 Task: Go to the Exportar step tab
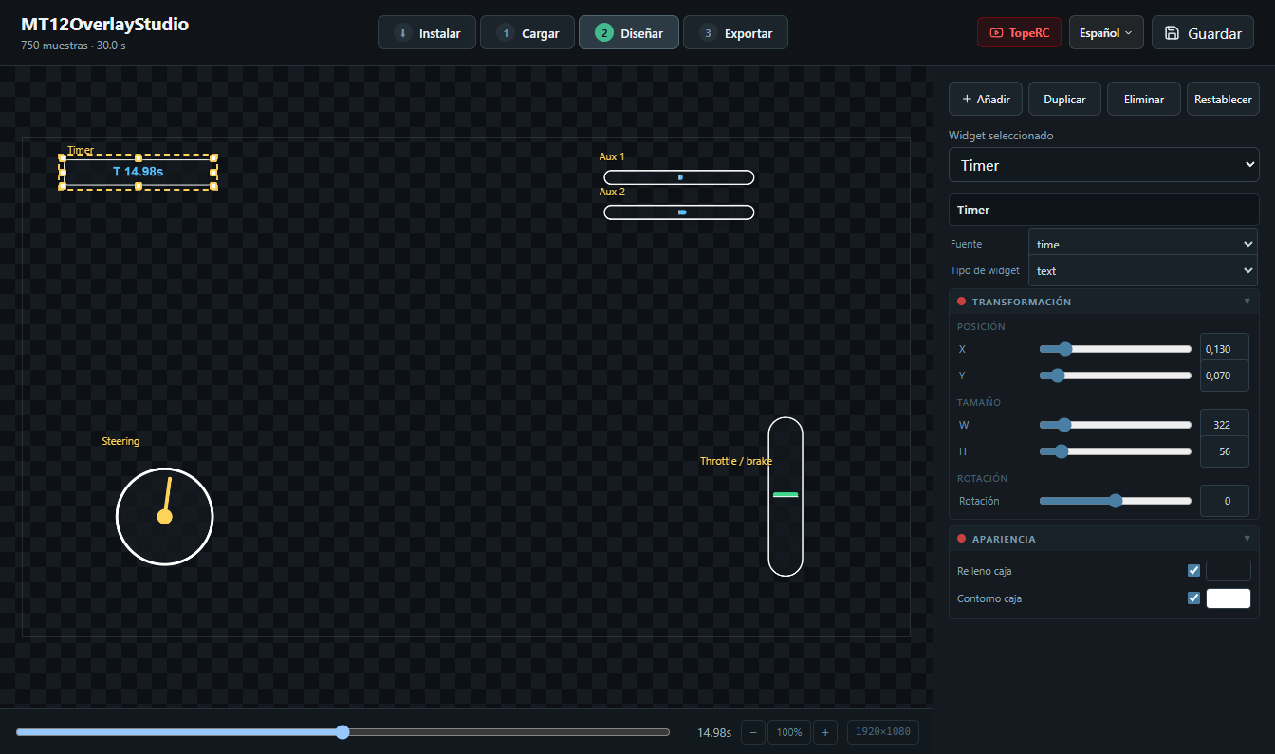point(735,32)
